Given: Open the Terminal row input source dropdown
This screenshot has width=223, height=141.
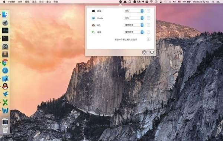Looking at the screenshot, I should pyautogui.click(x=134, y=11).
